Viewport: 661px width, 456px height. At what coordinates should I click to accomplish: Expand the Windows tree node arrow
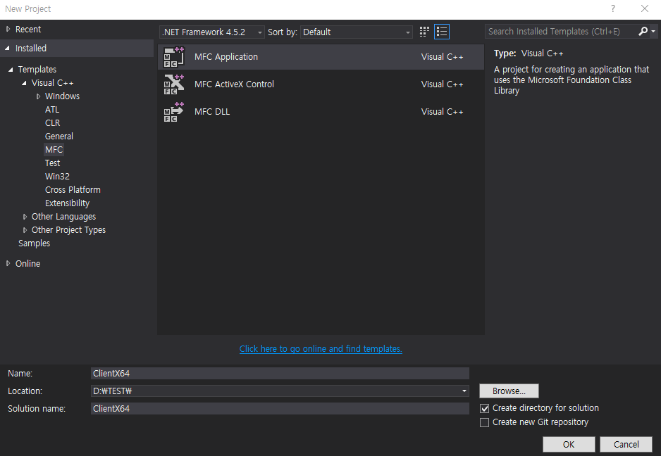click(x=38, y=96)
